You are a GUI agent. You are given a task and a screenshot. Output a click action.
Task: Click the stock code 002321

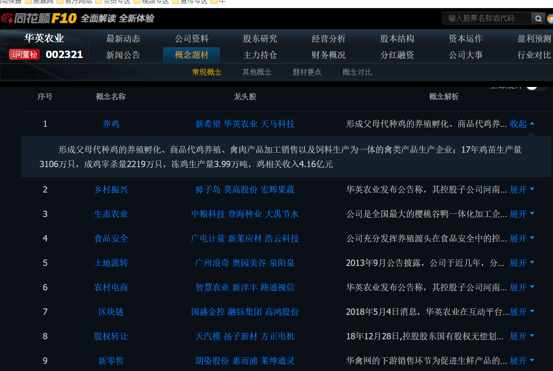[64, 55]
